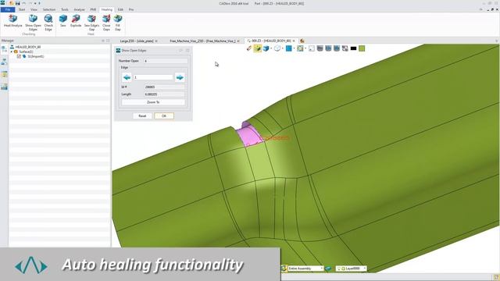
Task: Toggle the checkbox next to the S1 imported surface
Action: point(19,56)
